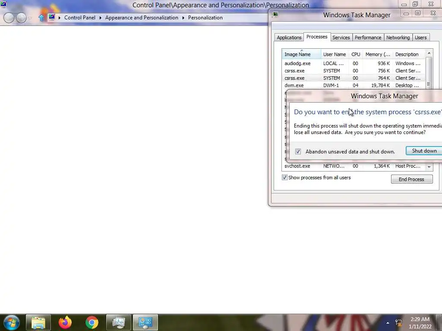Open Firefox from the taskbar
Image resolution: width=442 pixels, height=331 pixels.
(65, 322)
